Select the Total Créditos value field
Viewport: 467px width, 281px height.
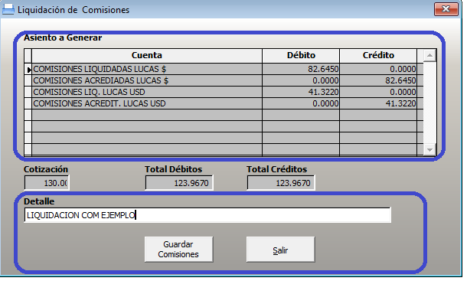click(x=281, y=183)
